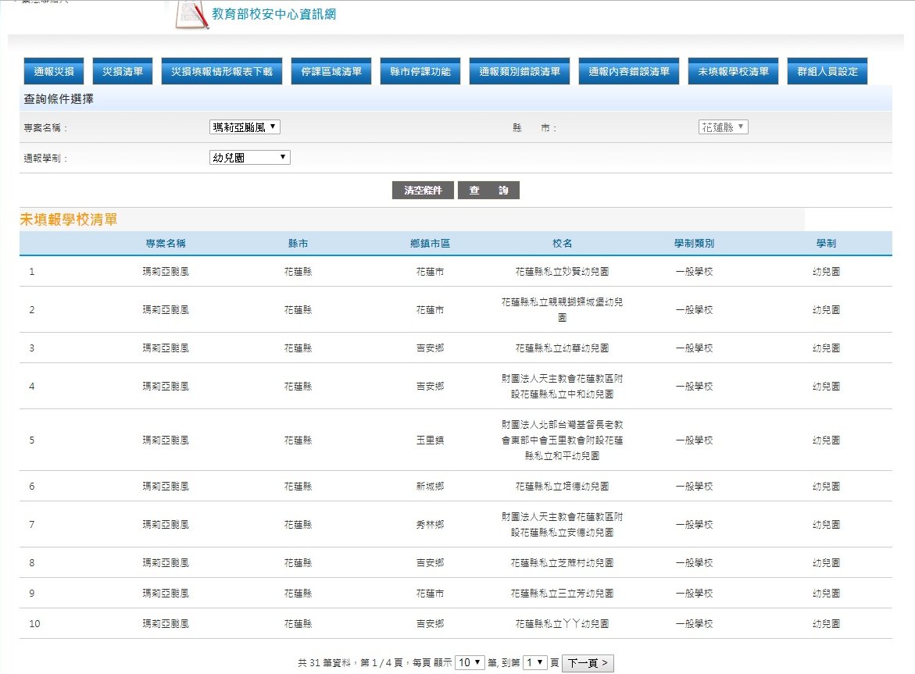This screenshot has width=915, height=674.
Task: Go to next page with 下一頁 button
Action: pos(588,662)
